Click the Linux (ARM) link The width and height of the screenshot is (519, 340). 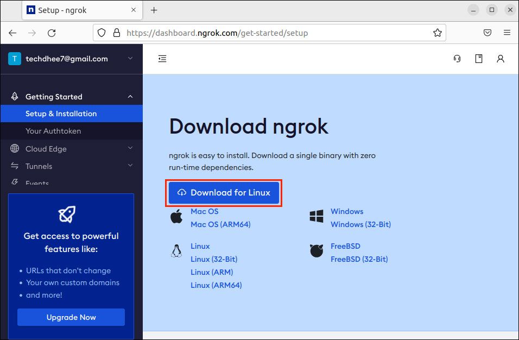pos(212,272)
